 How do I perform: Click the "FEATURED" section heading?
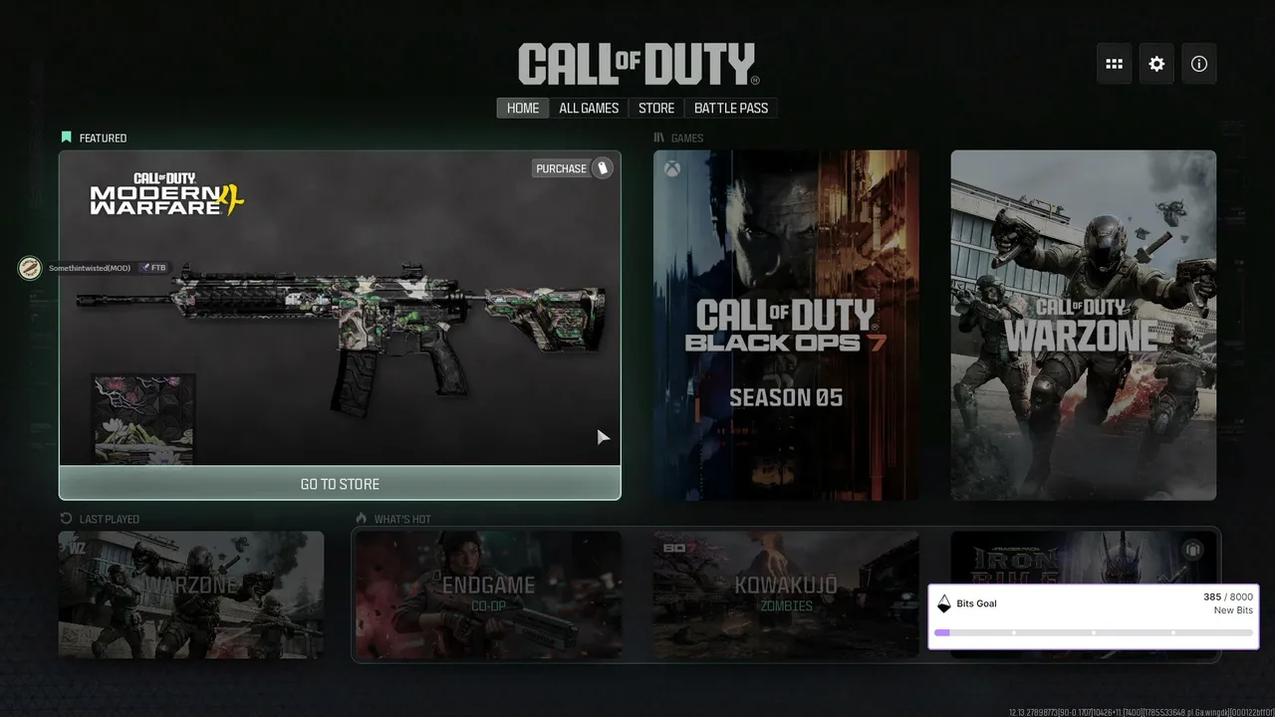point(103,138)
